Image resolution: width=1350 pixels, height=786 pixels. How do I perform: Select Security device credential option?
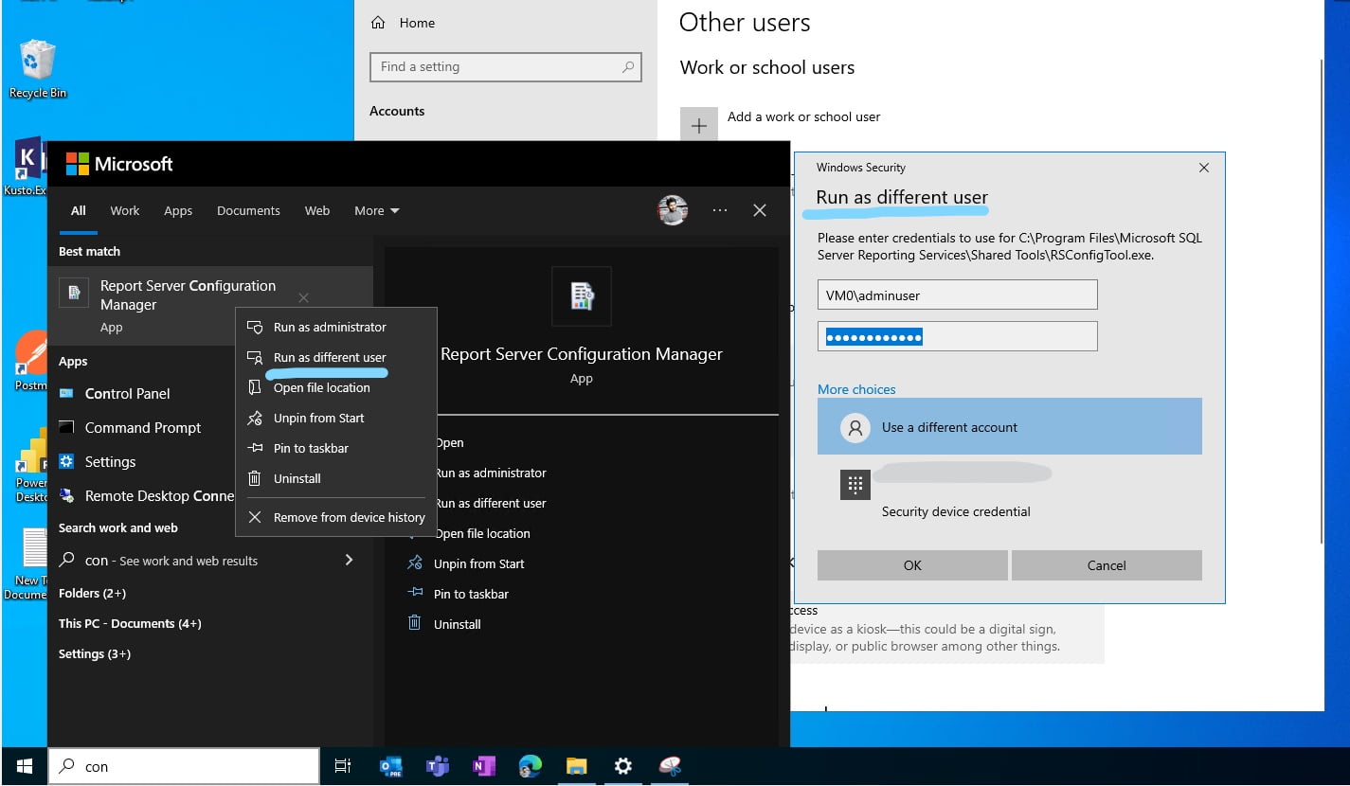point(1009,491)
